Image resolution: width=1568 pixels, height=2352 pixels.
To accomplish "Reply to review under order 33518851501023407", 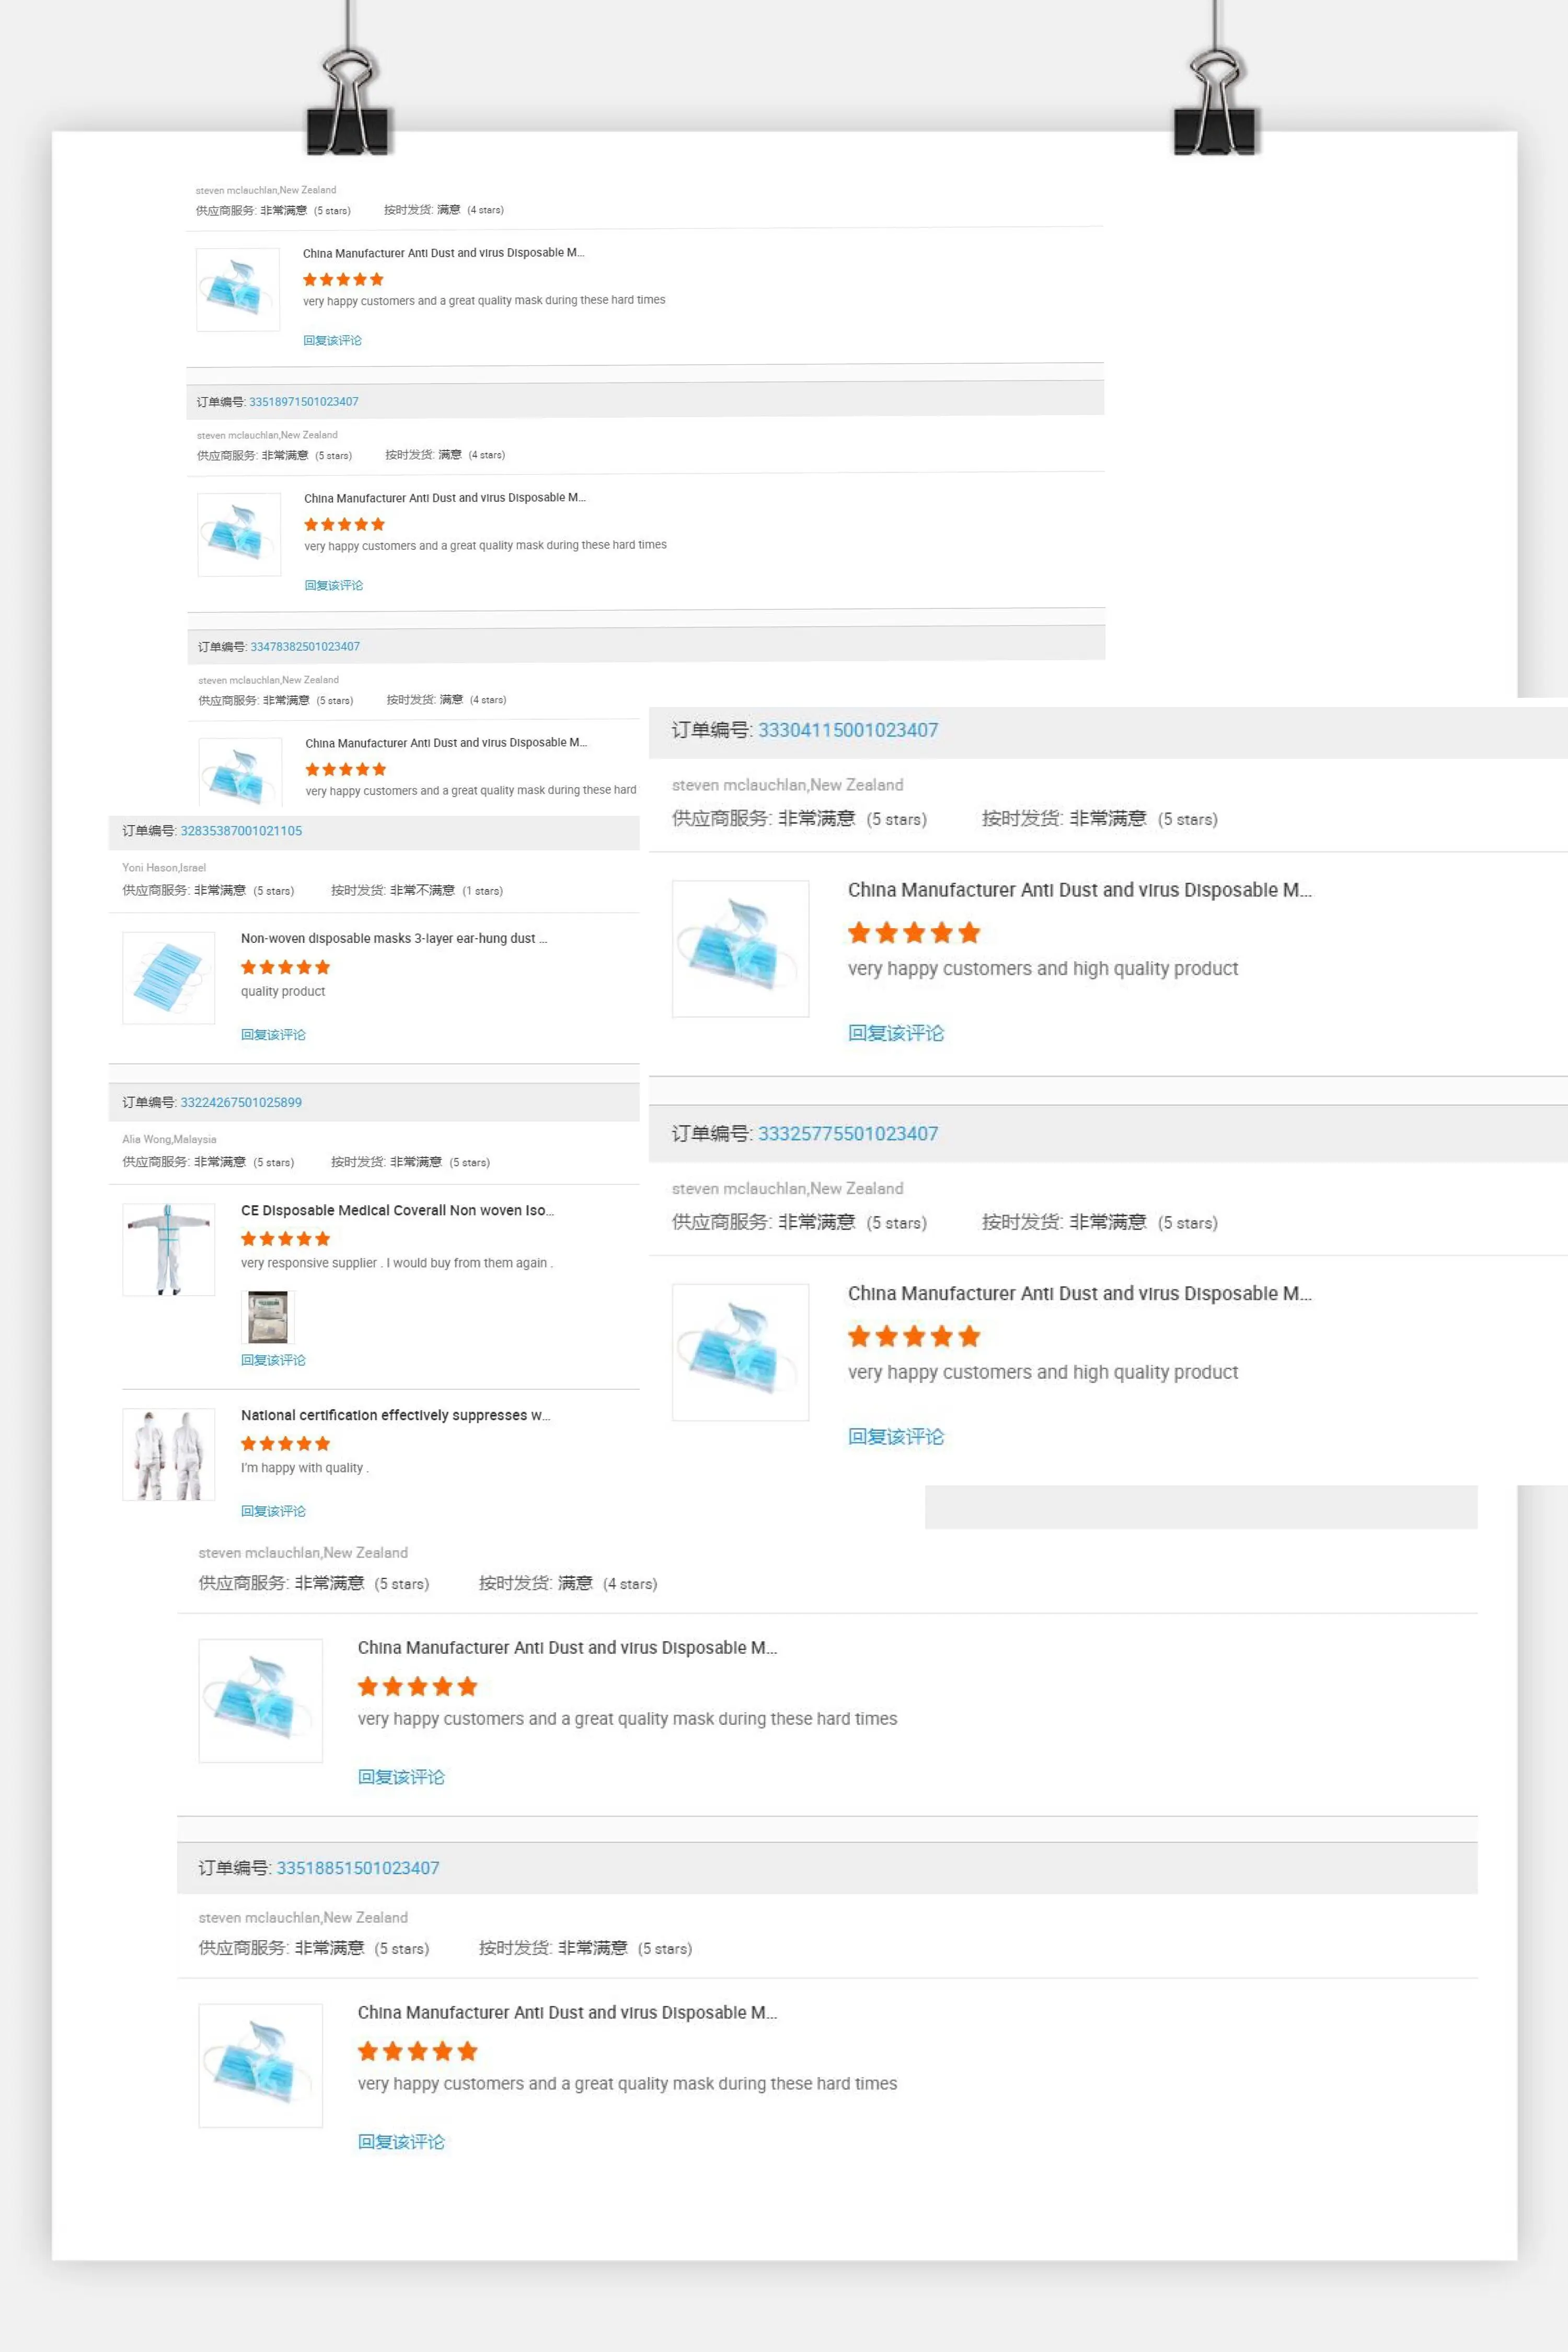I will pyautogui.click(x=401, y=2142).
